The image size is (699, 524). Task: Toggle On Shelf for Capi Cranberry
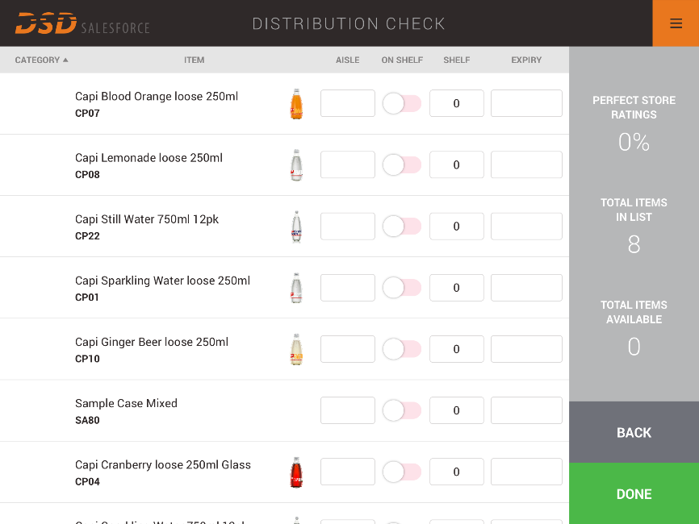402,472
